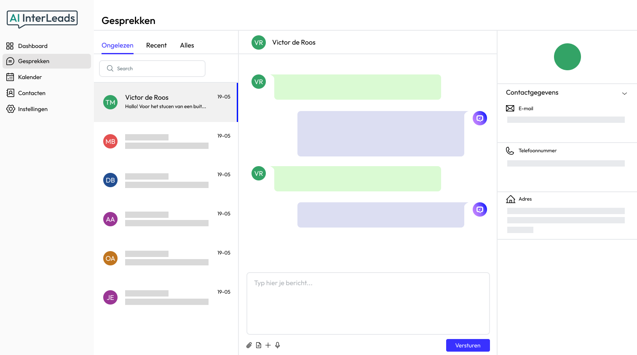Send the message with Versturen
The height and width of the screenshot is (355, 637).
click(x=468, y=345)
